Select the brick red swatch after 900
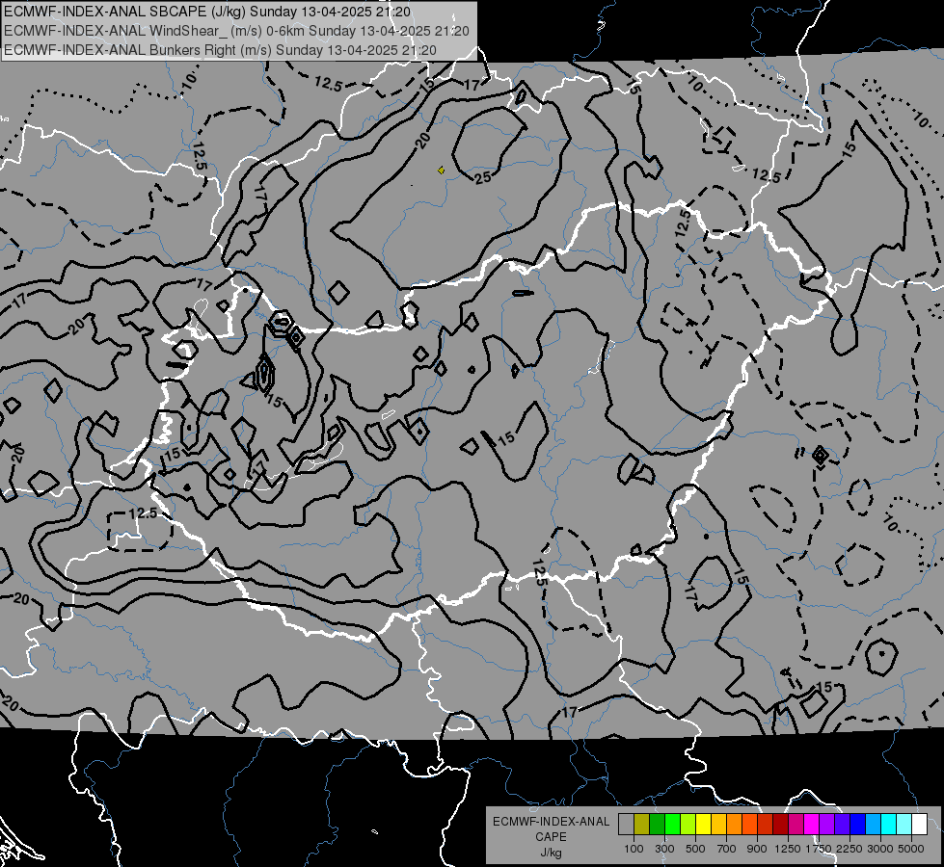This screenshot has height=867, width=944. pos(766,824)
